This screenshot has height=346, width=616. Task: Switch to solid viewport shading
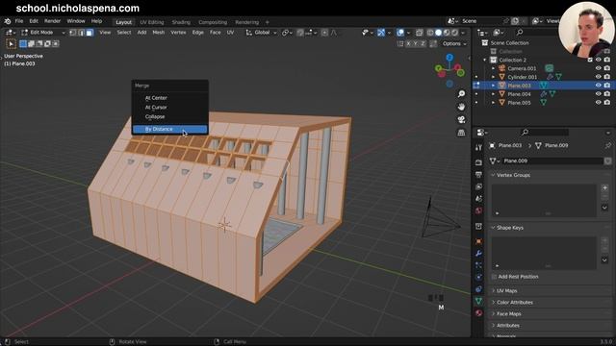pos(439,33)
